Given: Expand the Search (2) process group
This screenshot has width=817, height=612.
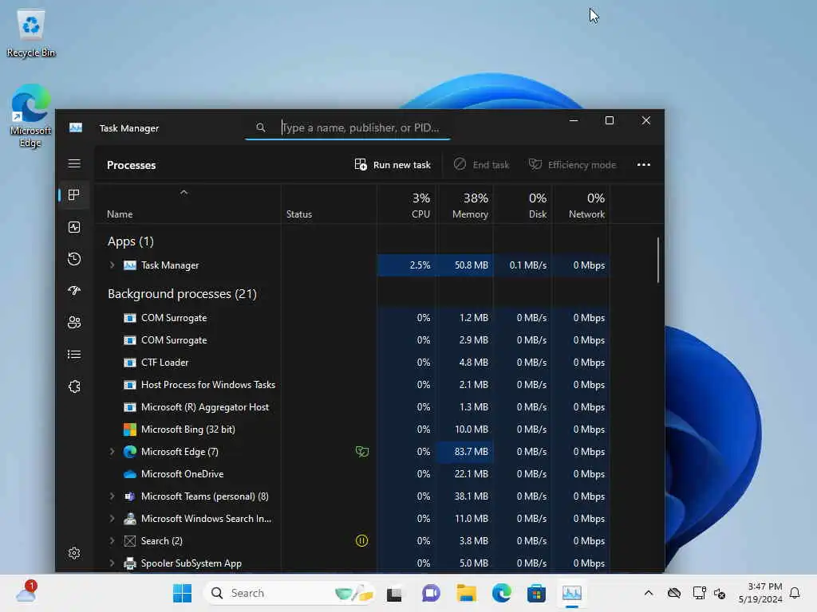Looking at the screenshot, I should click(112, 541).
